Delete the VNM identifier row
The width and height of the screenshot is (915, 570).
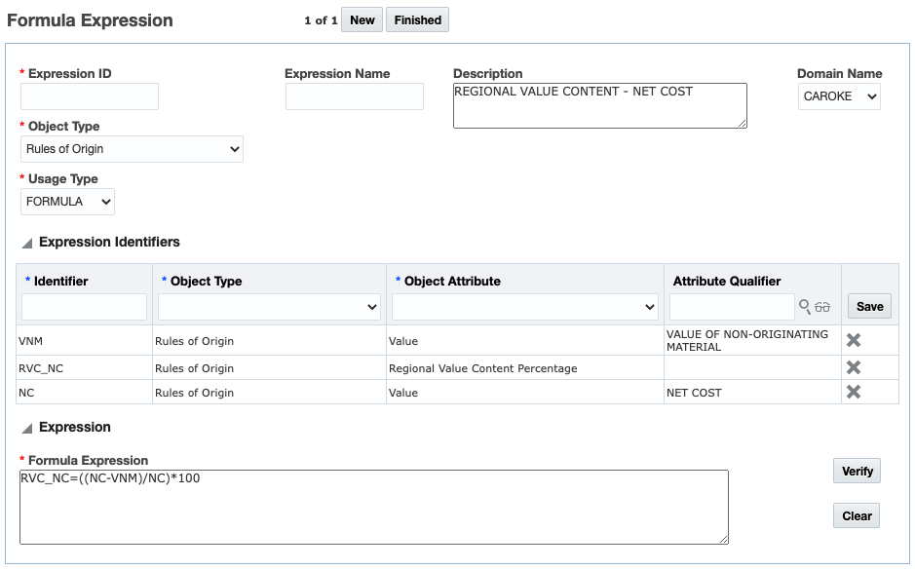point(854,340)
